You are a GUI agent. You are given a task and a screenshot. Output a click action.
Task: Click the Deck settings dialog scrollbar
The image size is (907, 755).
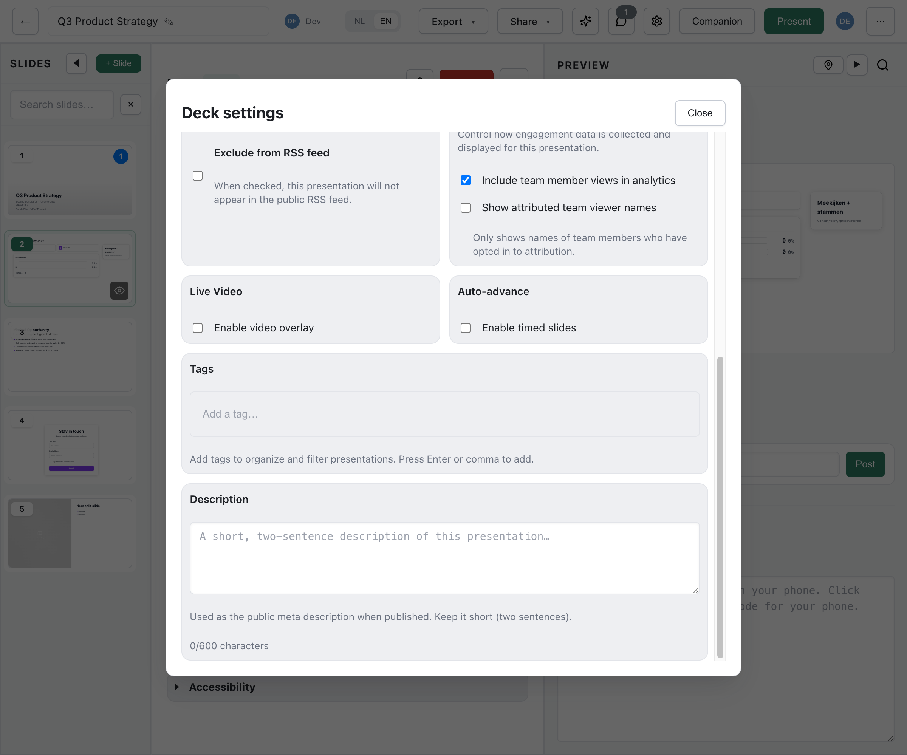[720, 507]
